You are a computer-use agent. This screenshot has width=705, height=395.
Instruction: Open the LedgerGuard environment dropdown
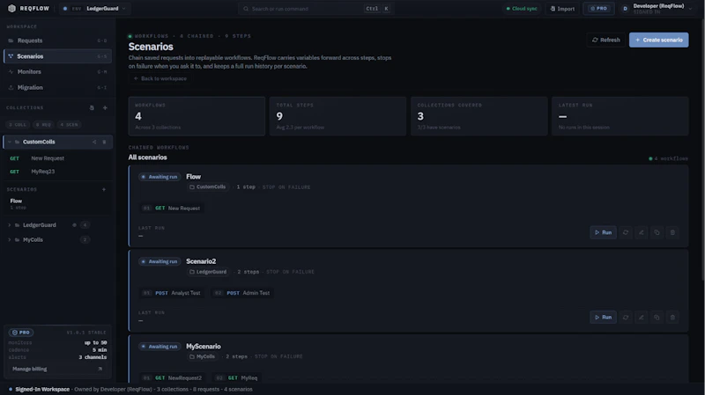click(95, 9)
